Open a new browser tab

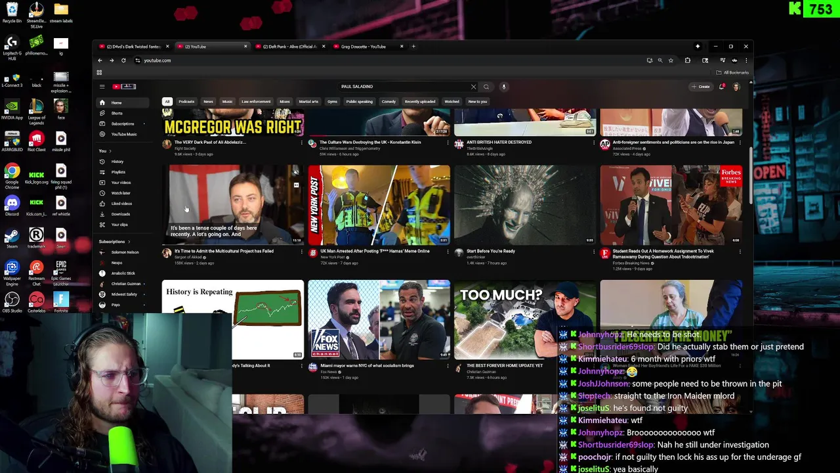[413, 47]
